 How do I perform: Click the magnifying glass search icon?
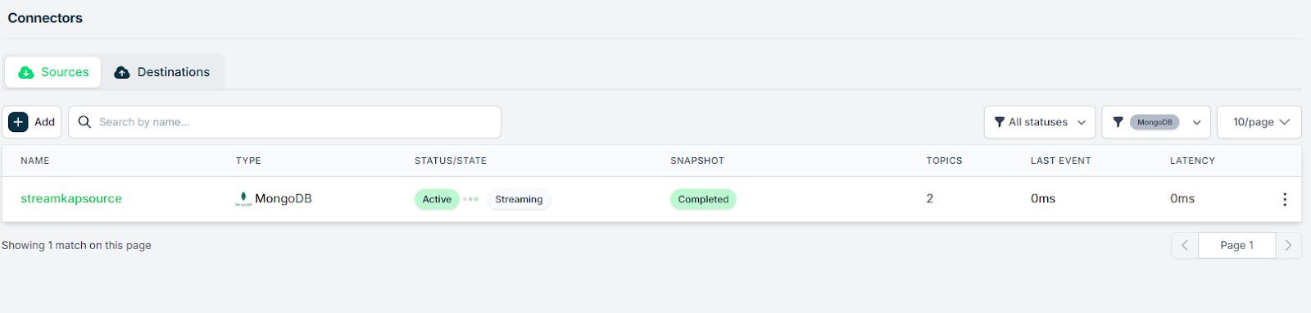coord(84,122)
